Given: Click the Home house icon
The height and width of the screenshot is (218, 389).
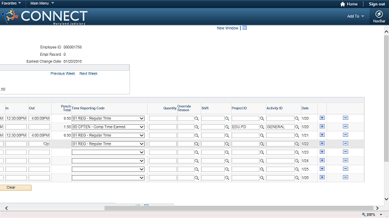Looking at the screenshot, I should (343, 4).
